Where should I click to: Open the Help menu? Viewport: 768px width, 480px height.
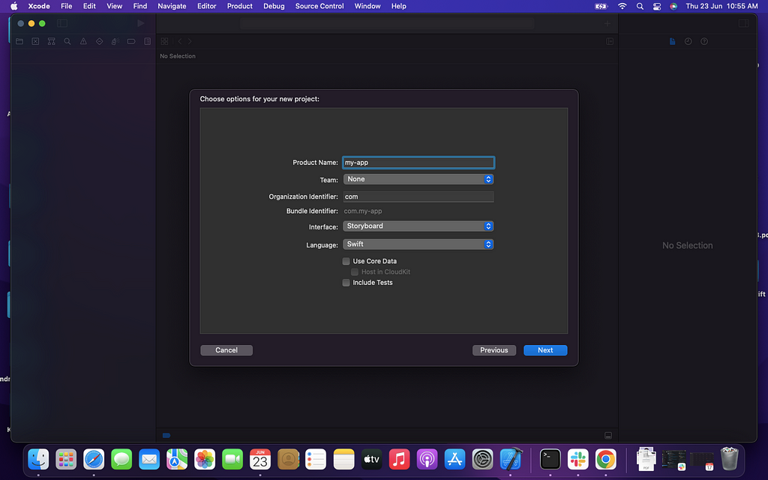[x=399, y=6]
